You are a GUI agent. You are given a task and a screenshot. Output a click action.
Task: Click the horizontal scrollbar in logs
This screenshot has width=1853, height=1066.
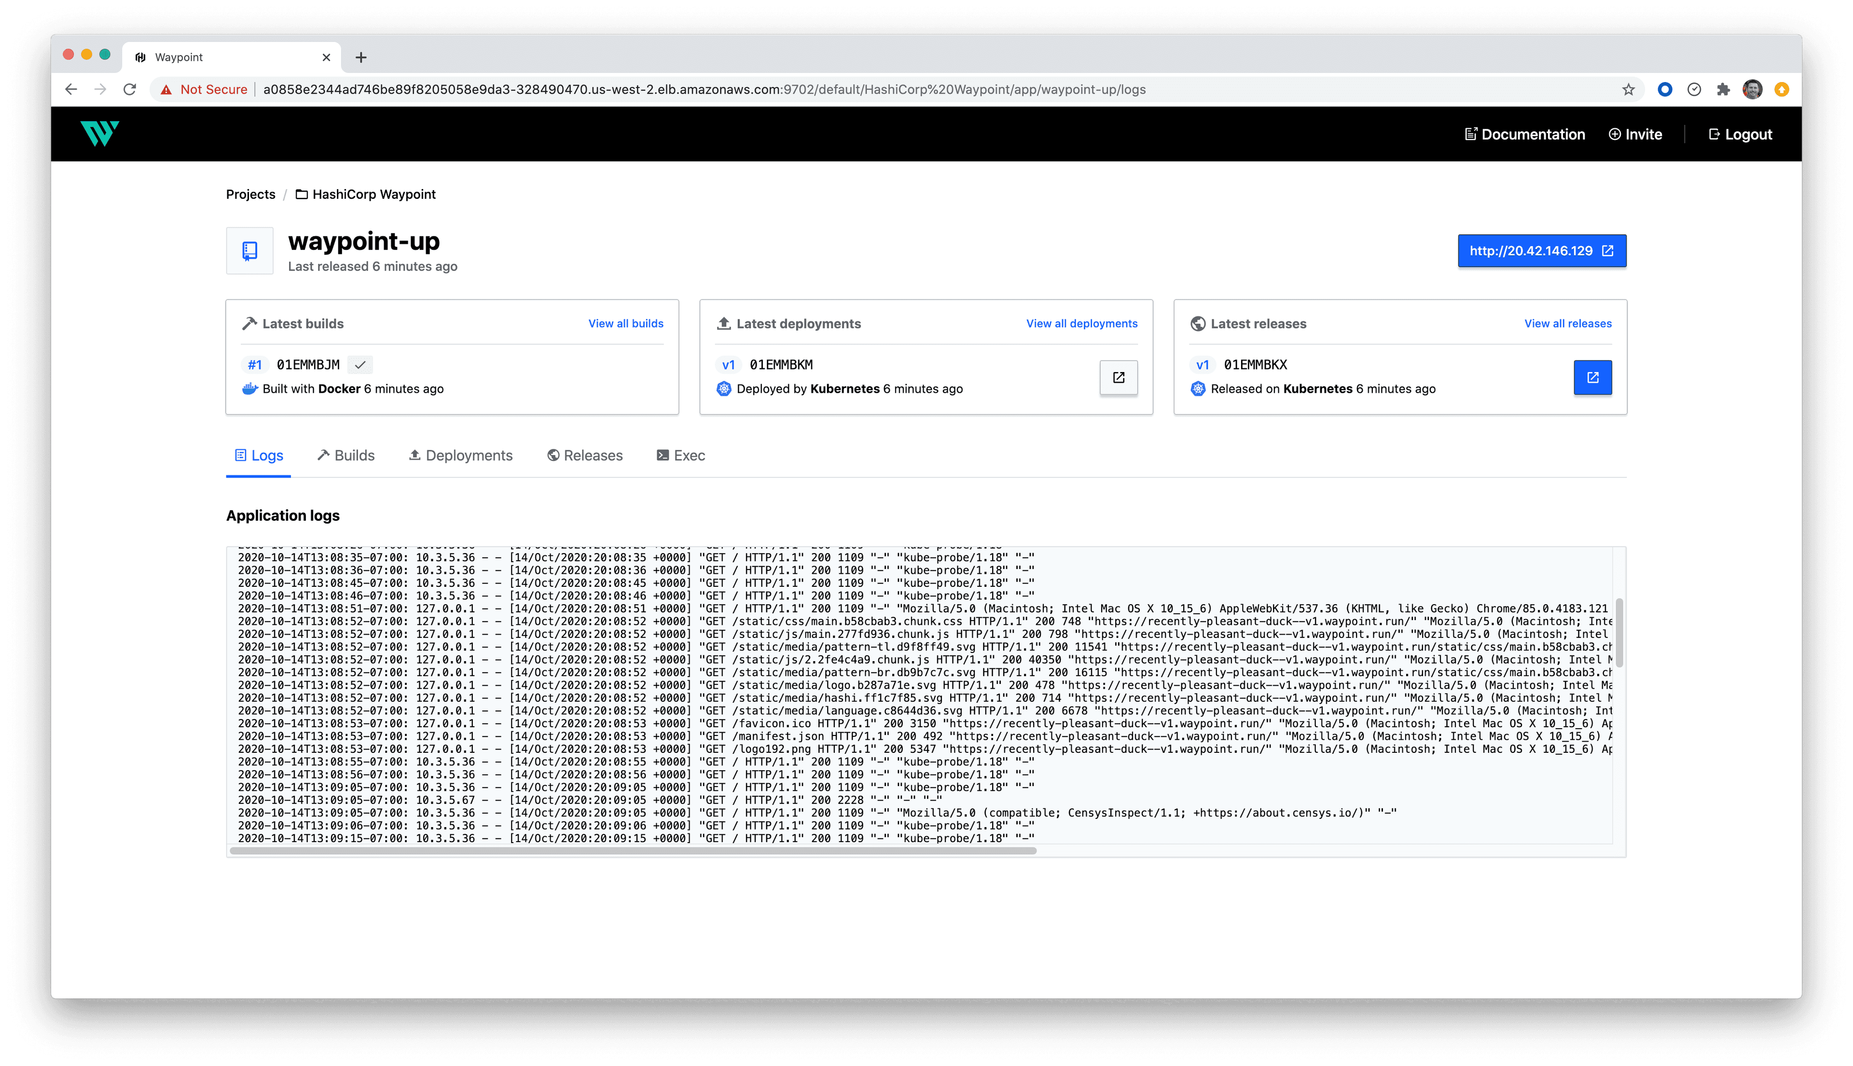click(633, 851)
